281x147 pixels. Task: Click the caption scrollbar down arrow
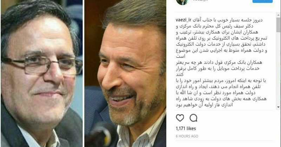pos(278,107)
